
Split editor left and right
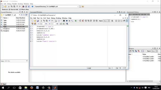coord(119,21)
